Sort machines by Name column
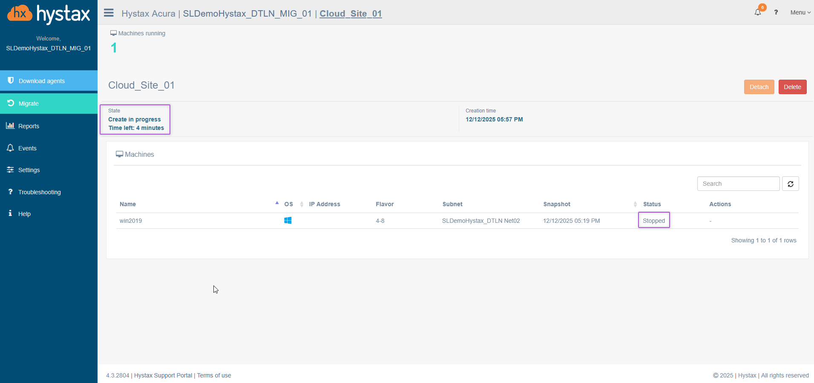This screenshot has width=814, height=383. [x=128, y=204]
